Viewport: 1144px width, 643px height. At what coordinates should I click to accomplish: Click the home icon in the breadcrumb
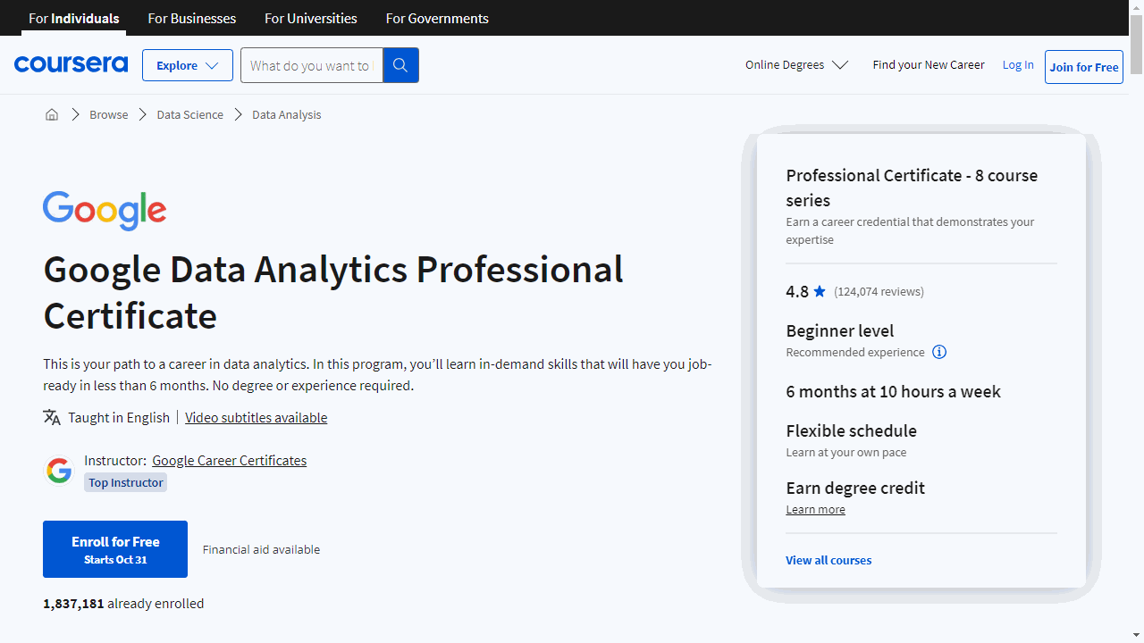coord(51,114)
